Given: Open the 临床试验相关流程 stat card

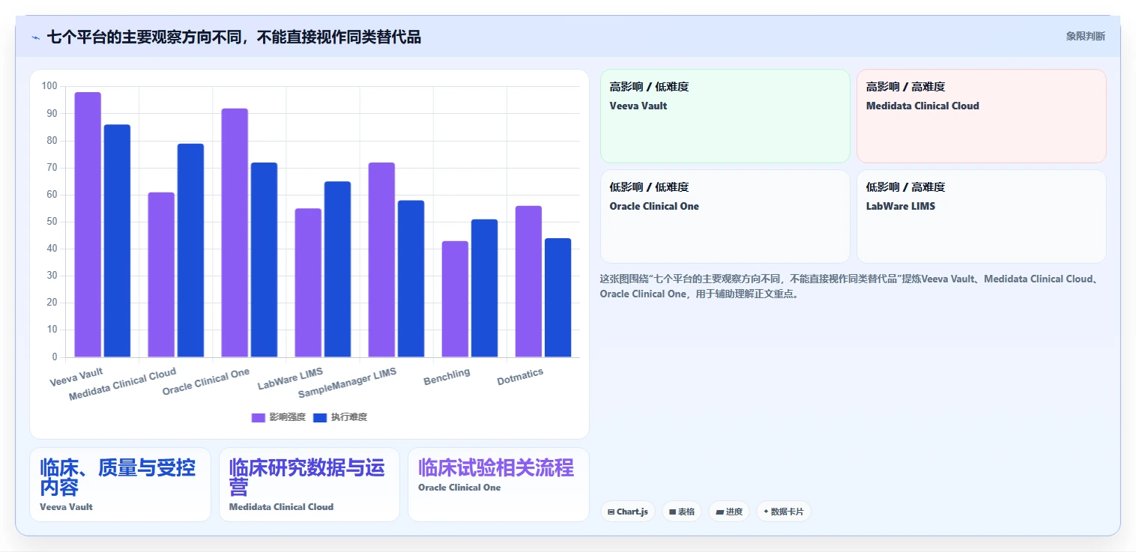Looking at the screenshot, I should (x=498, y=485).
